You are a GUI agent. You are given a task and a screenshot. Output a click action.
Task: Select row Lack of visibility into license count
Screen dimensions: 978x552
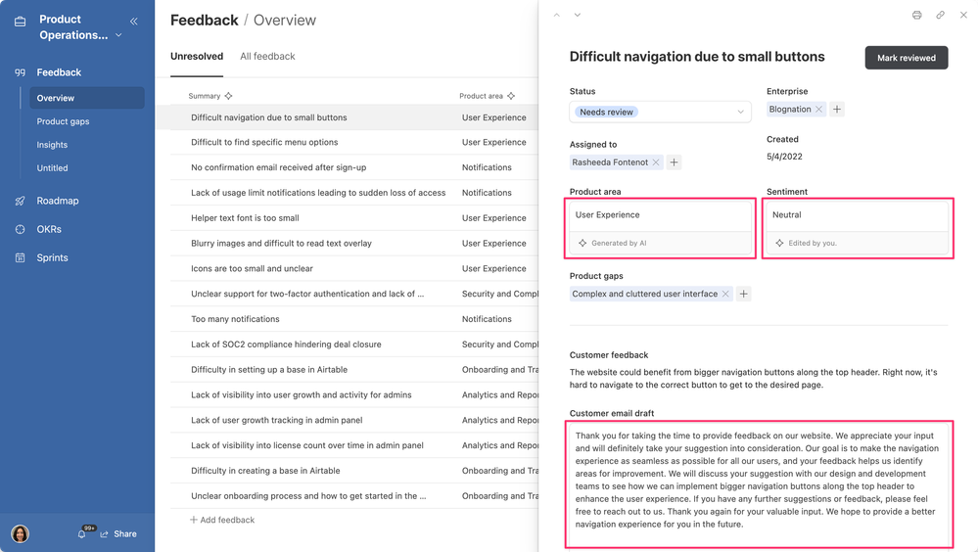(x=354, y=445)
